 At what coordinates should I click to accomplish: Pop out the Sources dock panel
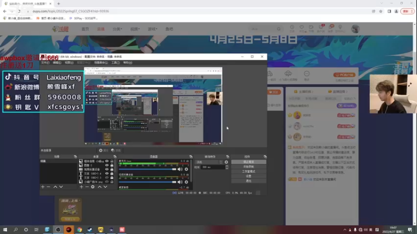click(115, 157)
